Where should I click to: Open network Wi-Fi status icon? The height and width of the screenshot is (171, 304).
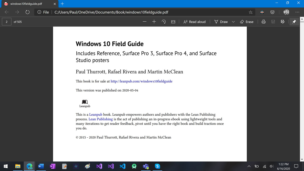click(264, 166)
